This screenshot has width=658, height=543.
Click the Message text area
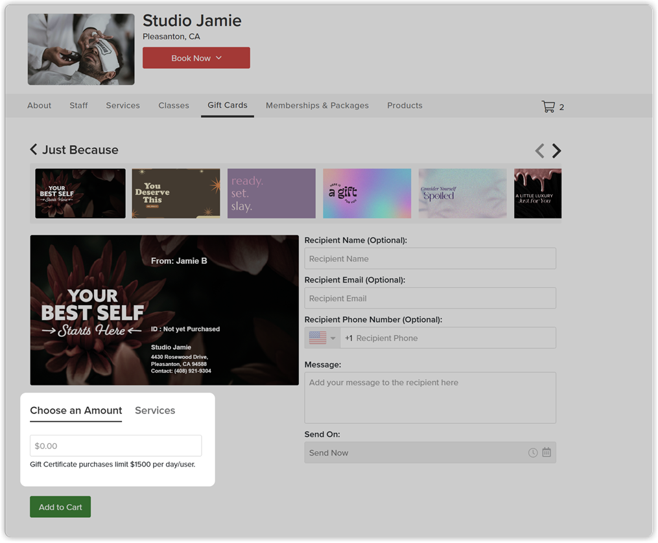pos(430,397)
